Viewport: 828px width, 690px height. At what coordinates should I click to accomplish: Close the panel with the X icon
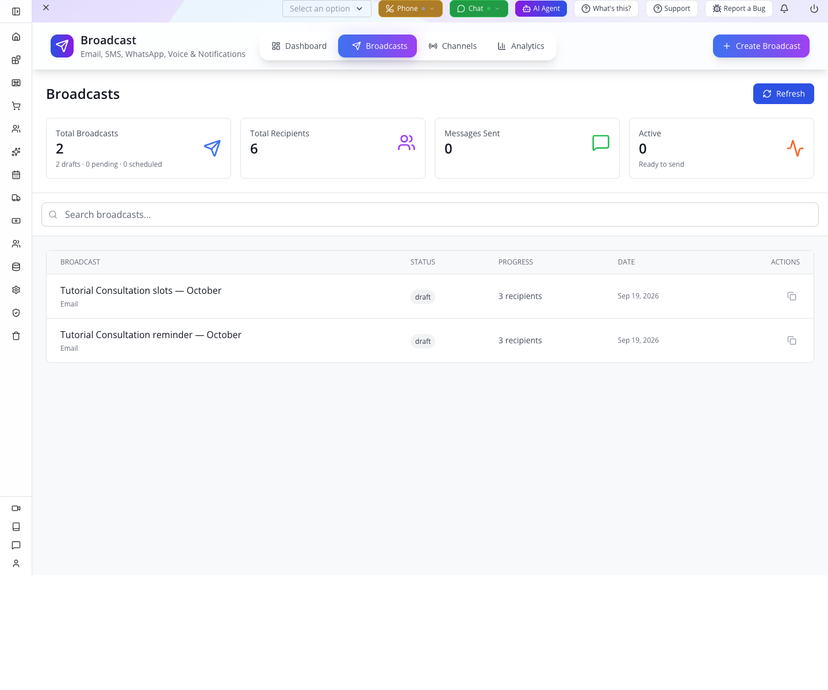pyautogui.click(x=46, y=7)
